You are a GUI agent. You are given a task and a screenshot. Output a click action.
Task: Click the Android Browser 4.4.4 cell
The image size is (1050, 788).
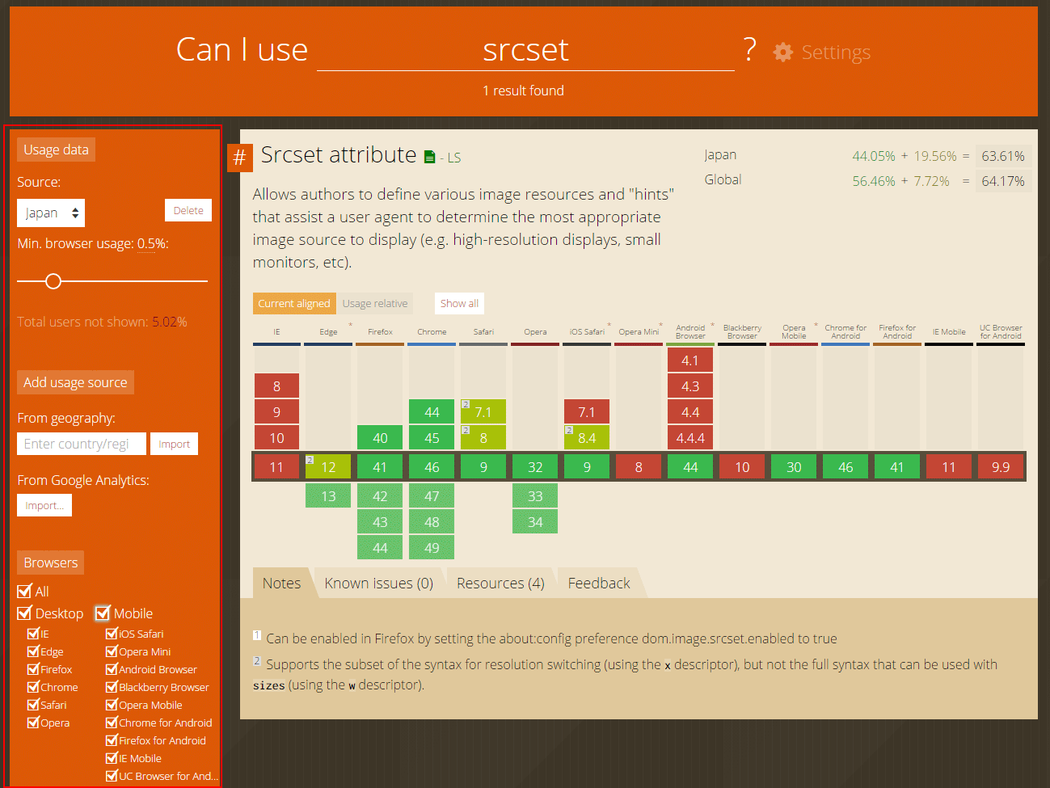pyautogui.click(x=690, y=437)
